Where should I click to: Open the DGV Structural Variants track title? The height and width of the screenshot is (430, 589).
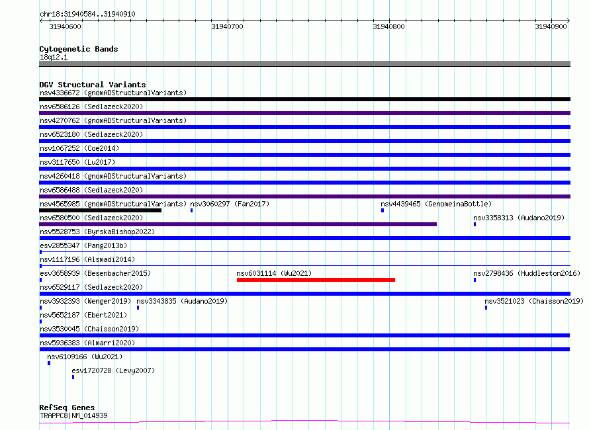(x=93, y=85)
